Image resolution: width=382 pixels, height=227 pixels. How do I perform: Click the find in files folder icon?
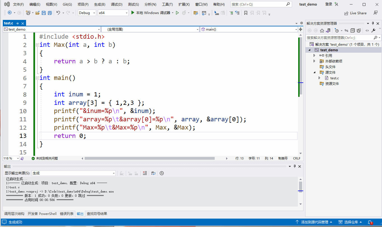click(196, 13)
